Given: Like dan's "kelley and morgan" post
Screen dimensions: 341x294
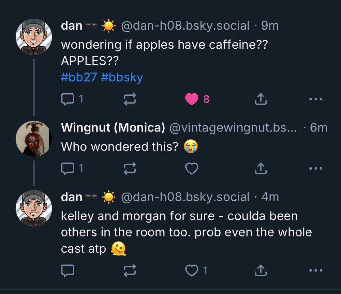Looking at the screenshot, I should click(192, 270).
